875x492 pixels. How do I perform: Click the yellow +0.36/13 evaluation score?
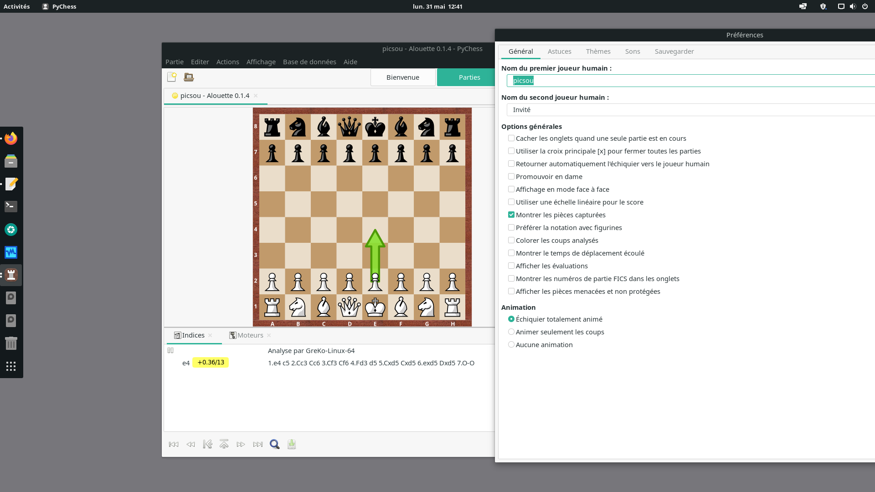[x=211, y=363]
